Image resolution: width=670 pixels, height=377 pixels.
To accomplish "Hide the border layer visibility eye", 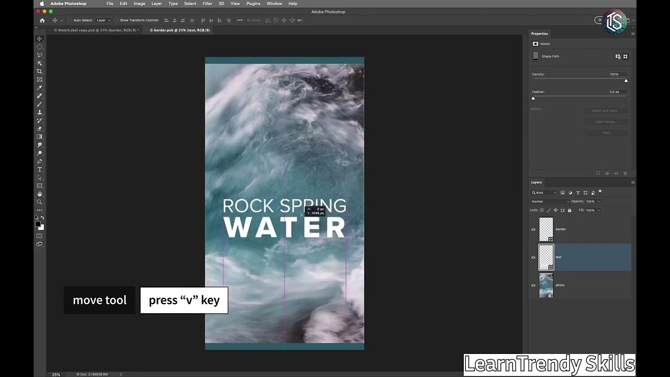I will pos(533,229).
